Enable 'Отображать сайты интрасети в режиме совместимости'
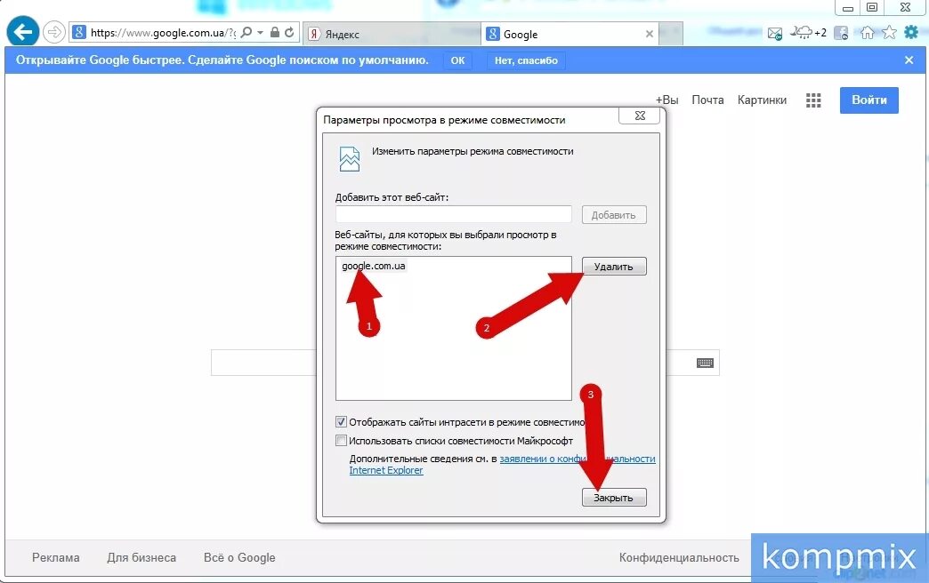 click(341, 421)
